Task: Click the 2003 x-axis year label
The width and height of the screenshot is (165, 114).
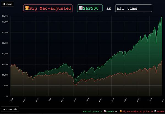Action: (x=37, y=100)
